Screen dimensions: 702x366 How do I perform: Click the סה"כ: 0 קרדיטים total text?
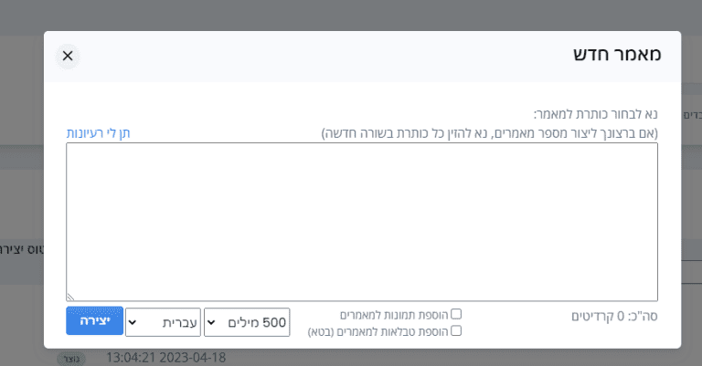tap(614, 317)
